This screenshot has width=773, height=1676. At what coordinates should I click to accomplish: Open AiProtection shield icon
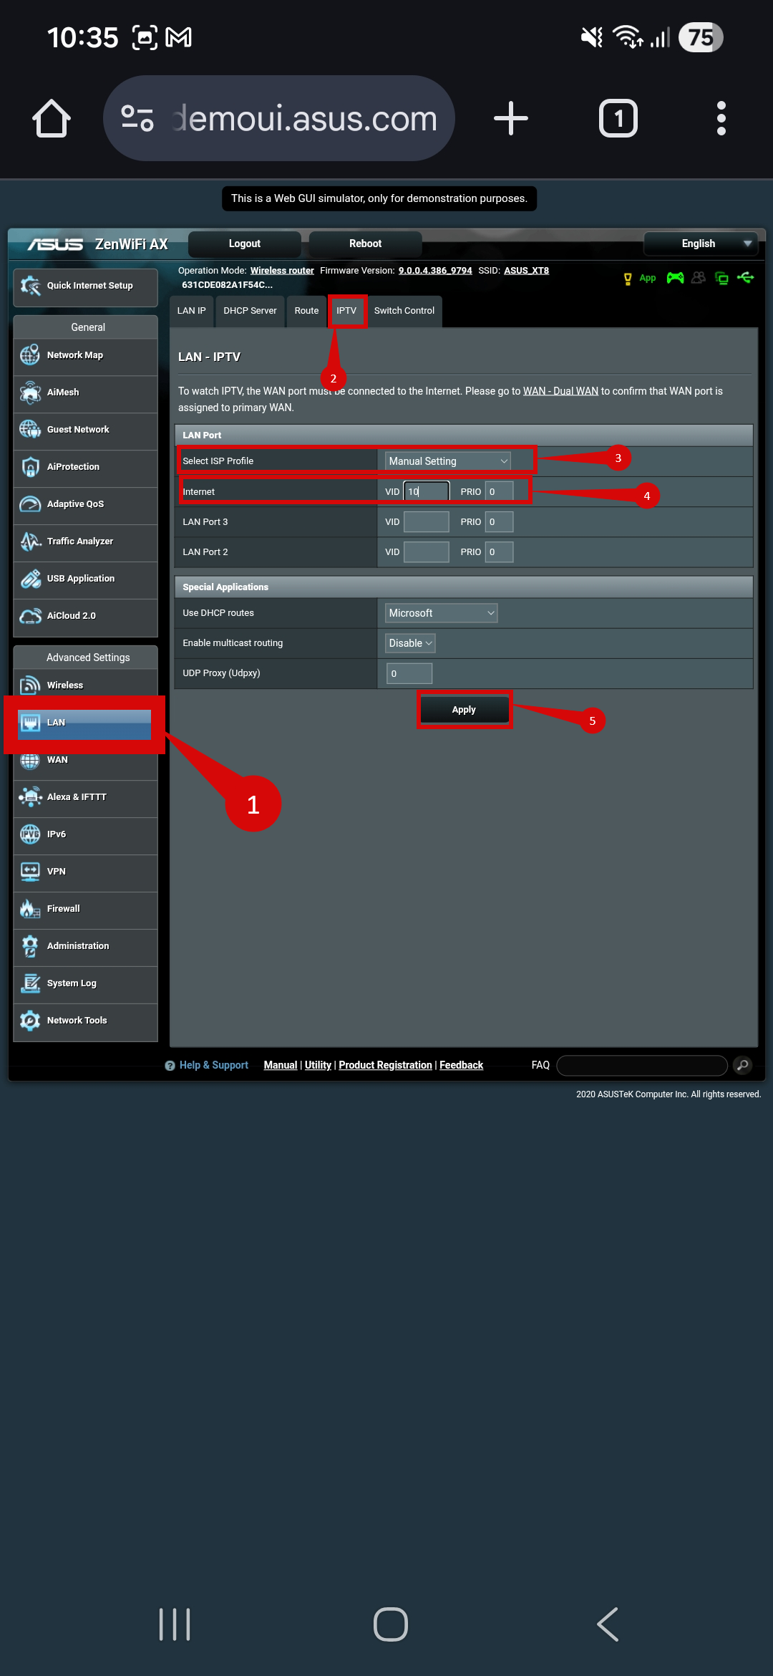[30, 467]
